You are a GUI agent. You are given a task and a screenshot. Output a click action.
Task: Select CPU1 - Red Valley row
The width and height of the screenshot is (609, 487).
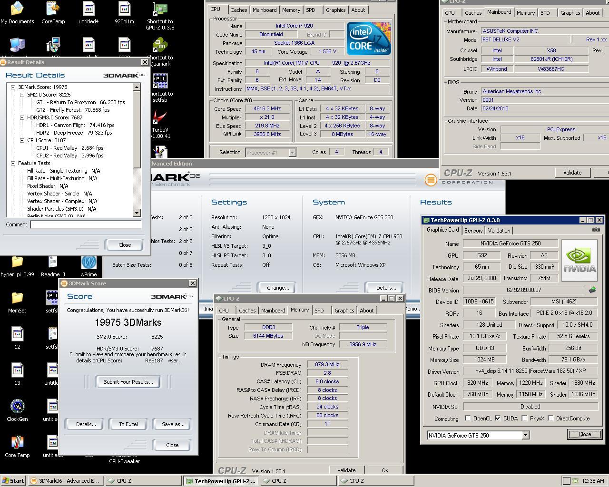pyautogui.click(x=70, y=148)
